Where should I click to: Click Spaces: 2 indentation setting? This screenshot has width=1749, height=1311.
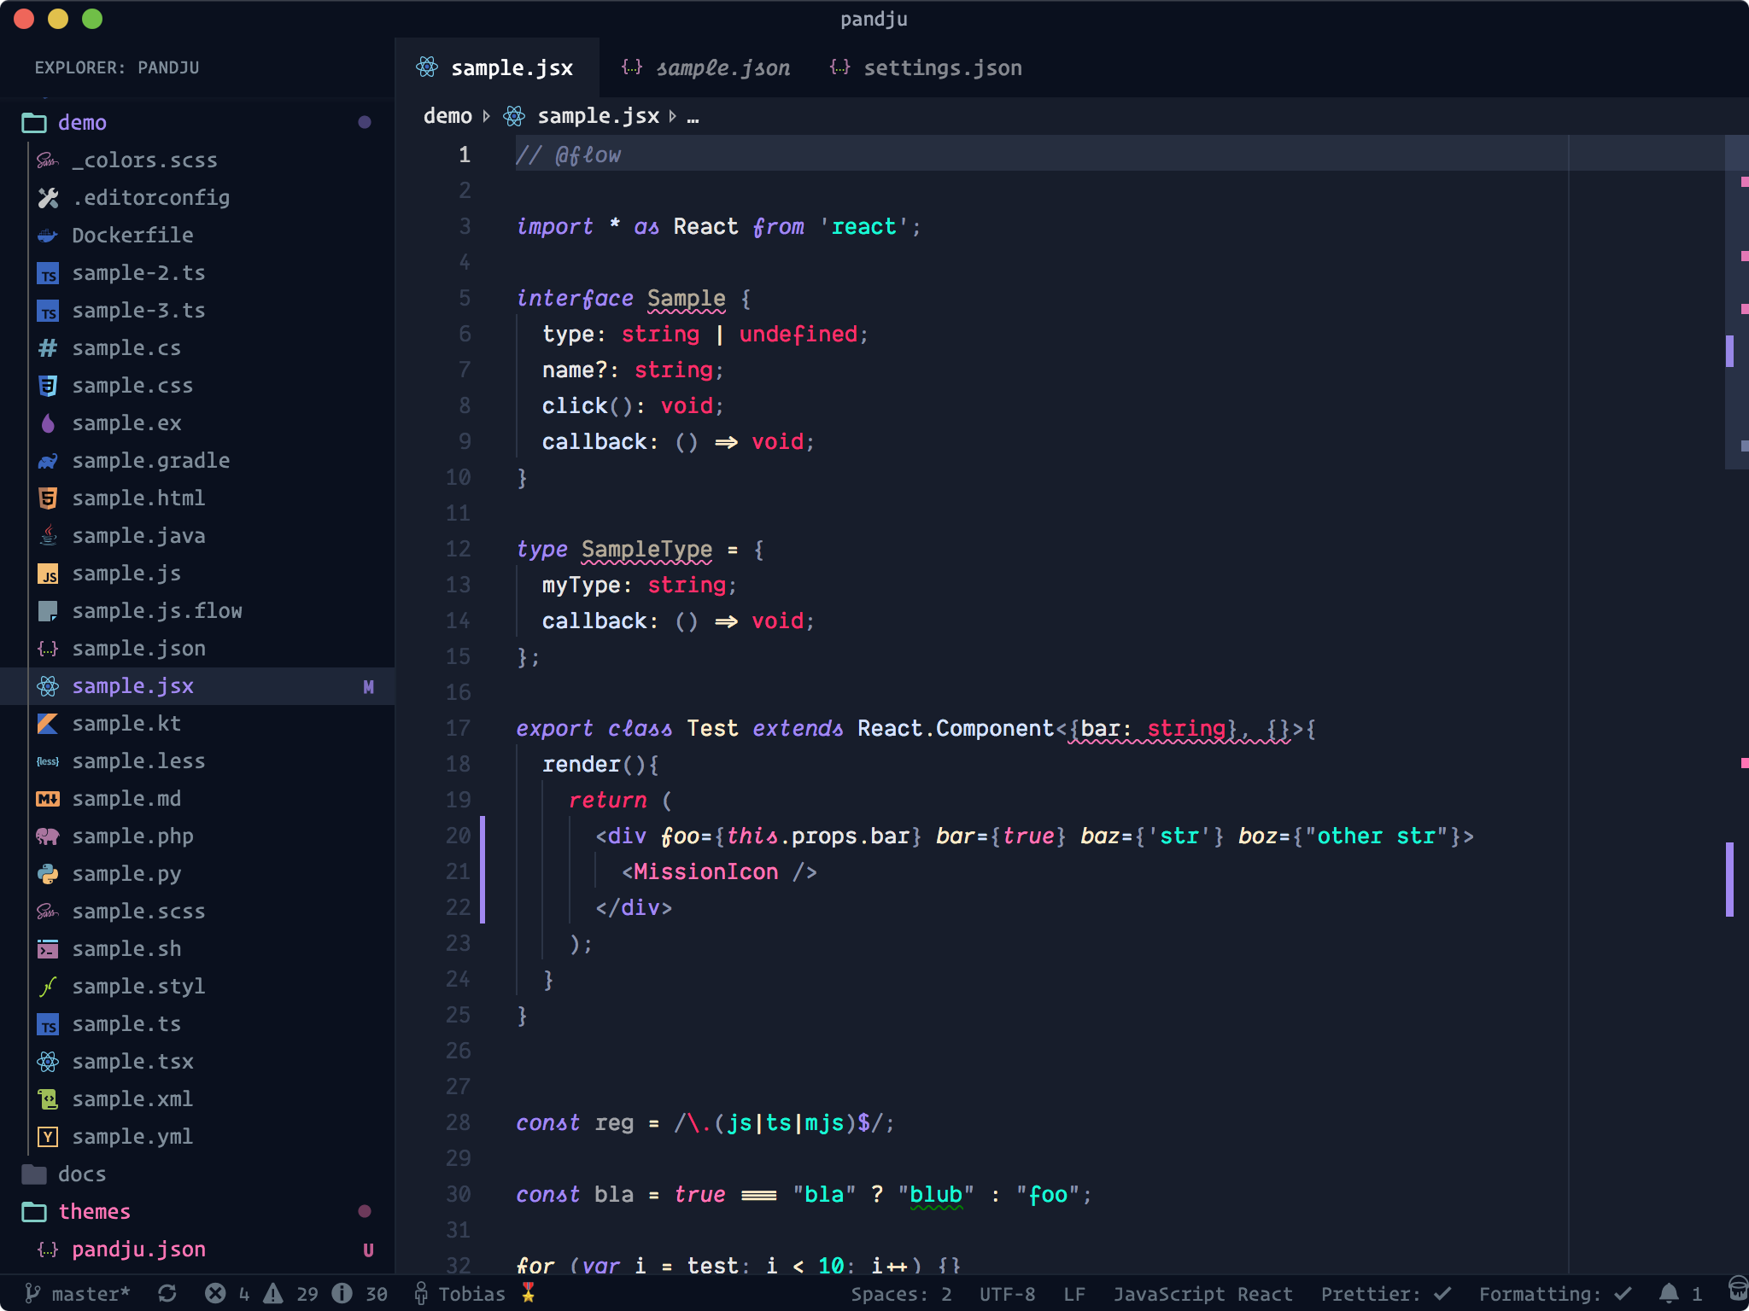click(900, 1293)
